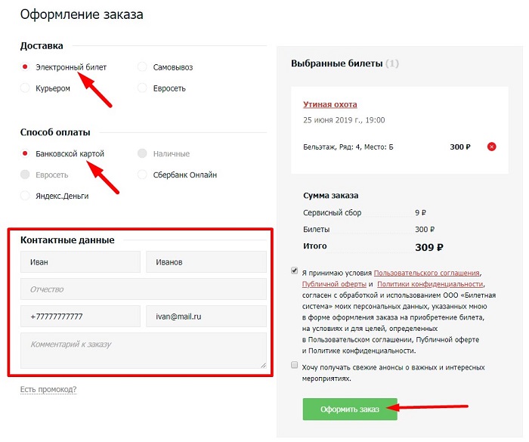Click the email field ivan@mail.ru
The height and width of the screenshot is (442, 529).
tap(206, 317)
